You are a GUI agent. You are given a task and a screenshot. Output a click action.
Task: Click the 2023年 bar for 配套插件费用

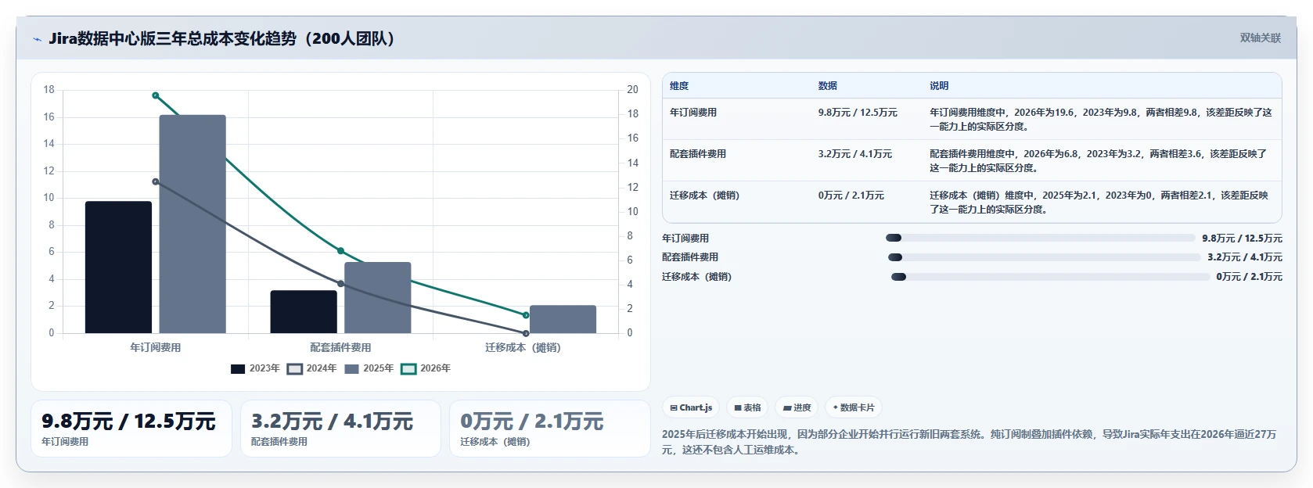[304, 312]
